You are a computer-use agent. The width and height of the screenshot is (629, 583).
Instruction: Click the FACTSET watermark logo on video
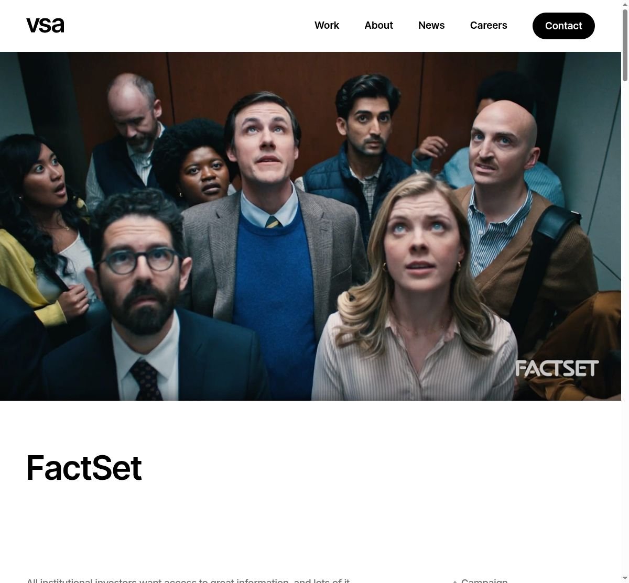click(557, 368)
